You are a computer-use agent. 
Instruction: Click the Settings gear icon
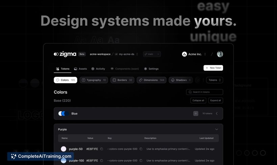(145, 69)
